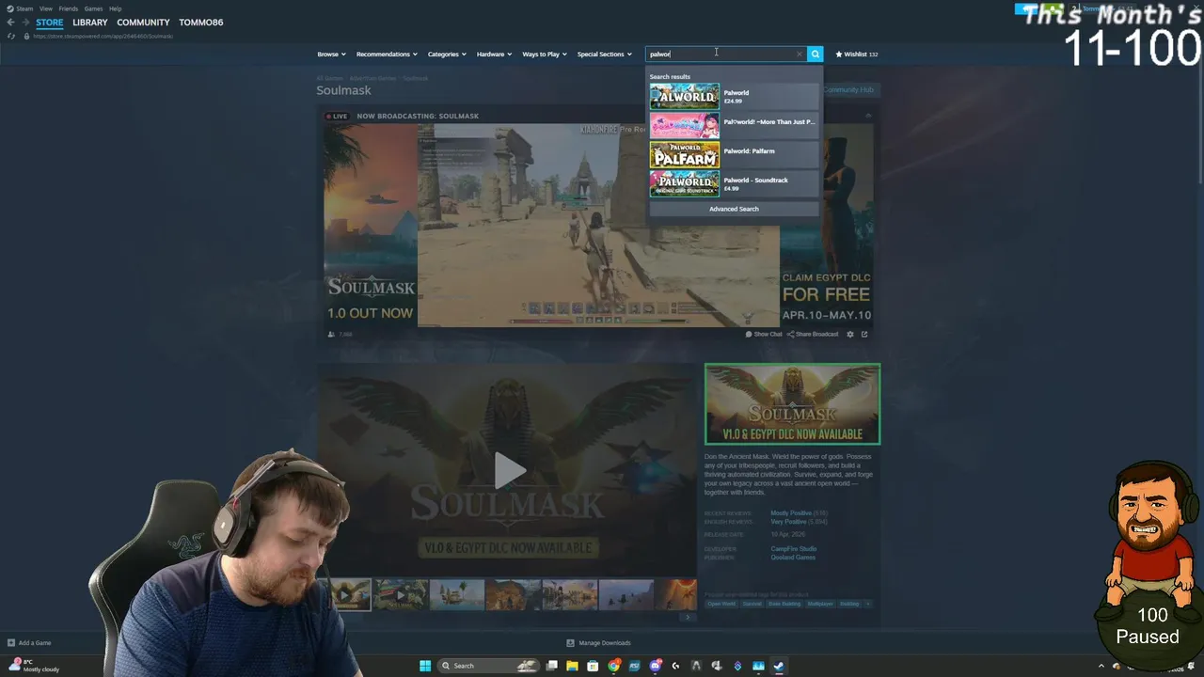Clear the search box with the X icon

click(800, 54)
